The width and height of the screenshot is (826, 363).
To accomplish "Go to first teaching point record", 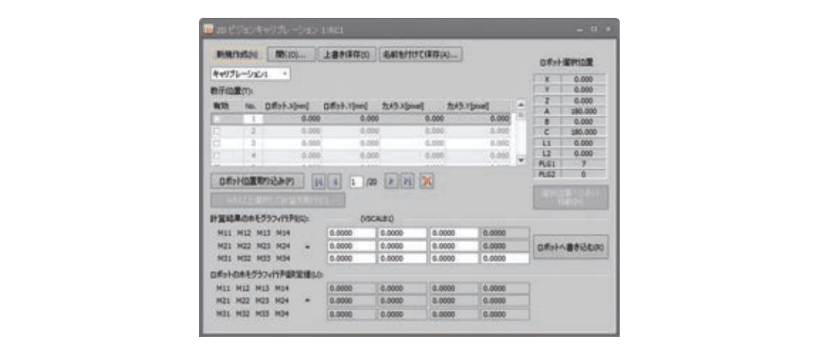I will (x=318, y=181).
